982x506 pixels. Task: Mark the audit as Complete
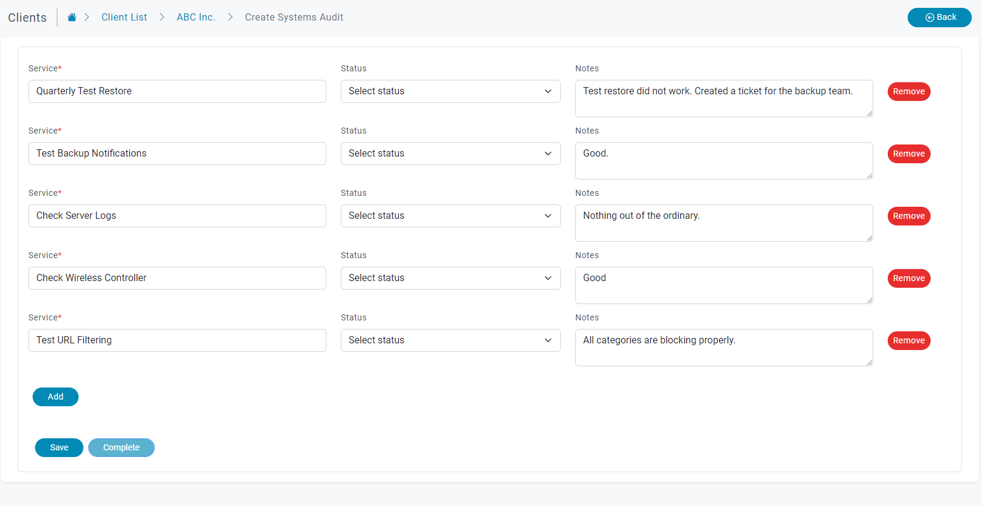tap(121, 447)
